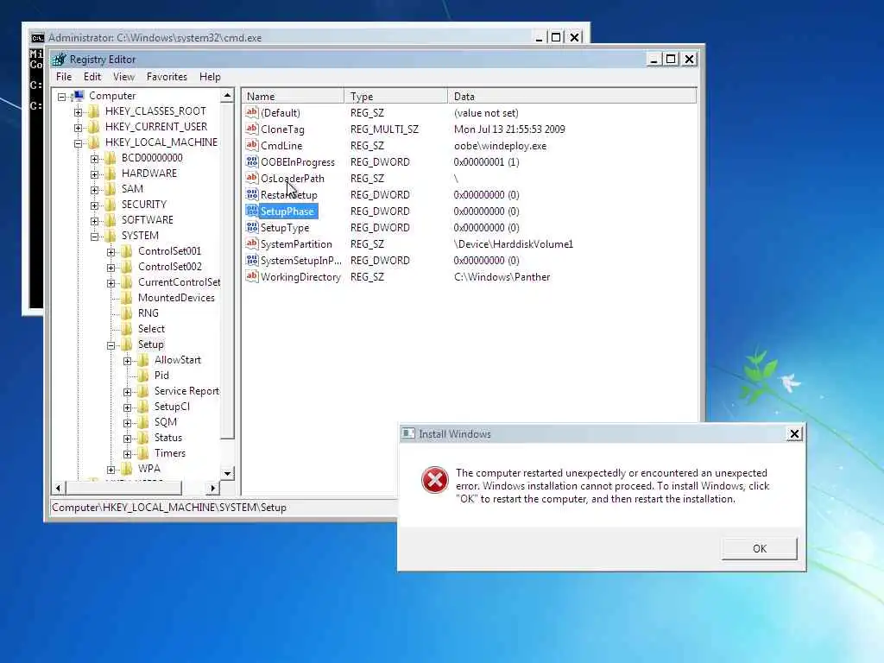Select the RNG key in the tree
884x663 pixels.
coord(148,313)
